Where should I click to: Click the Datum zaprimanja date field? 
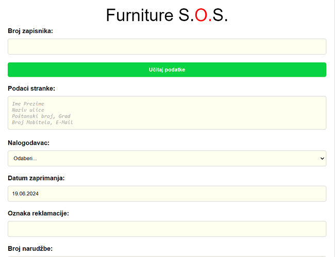[166, 194]
